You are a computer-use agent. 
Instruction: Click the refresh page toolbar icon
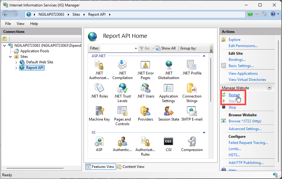click(x=250, y=14)
